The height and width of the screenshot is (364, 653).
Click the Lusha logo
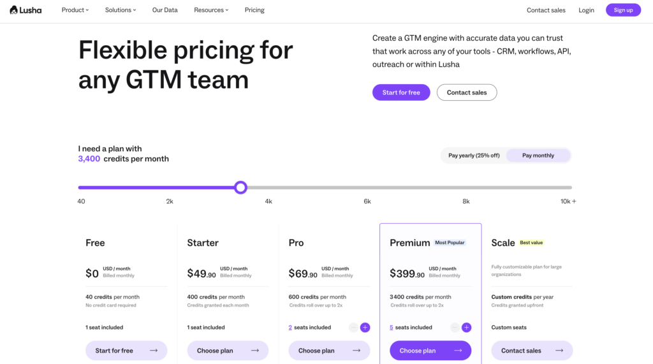click(26, 10)
